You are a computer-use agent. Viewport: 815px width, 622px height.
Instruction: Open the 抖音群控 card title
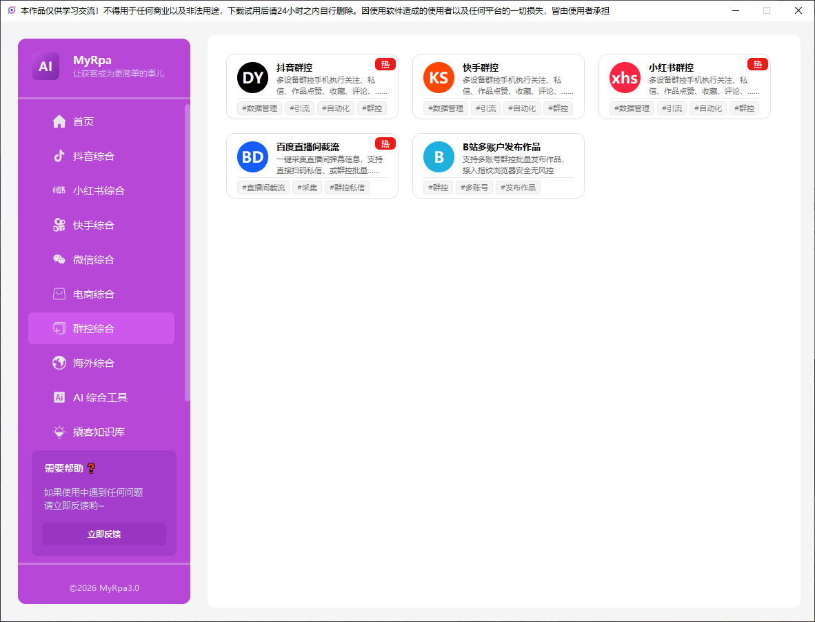tap(294, 68)
